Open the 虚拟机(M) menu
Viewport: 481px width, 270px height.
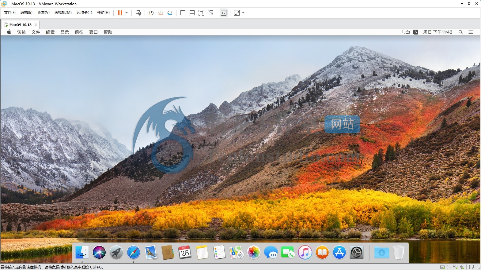63,13
